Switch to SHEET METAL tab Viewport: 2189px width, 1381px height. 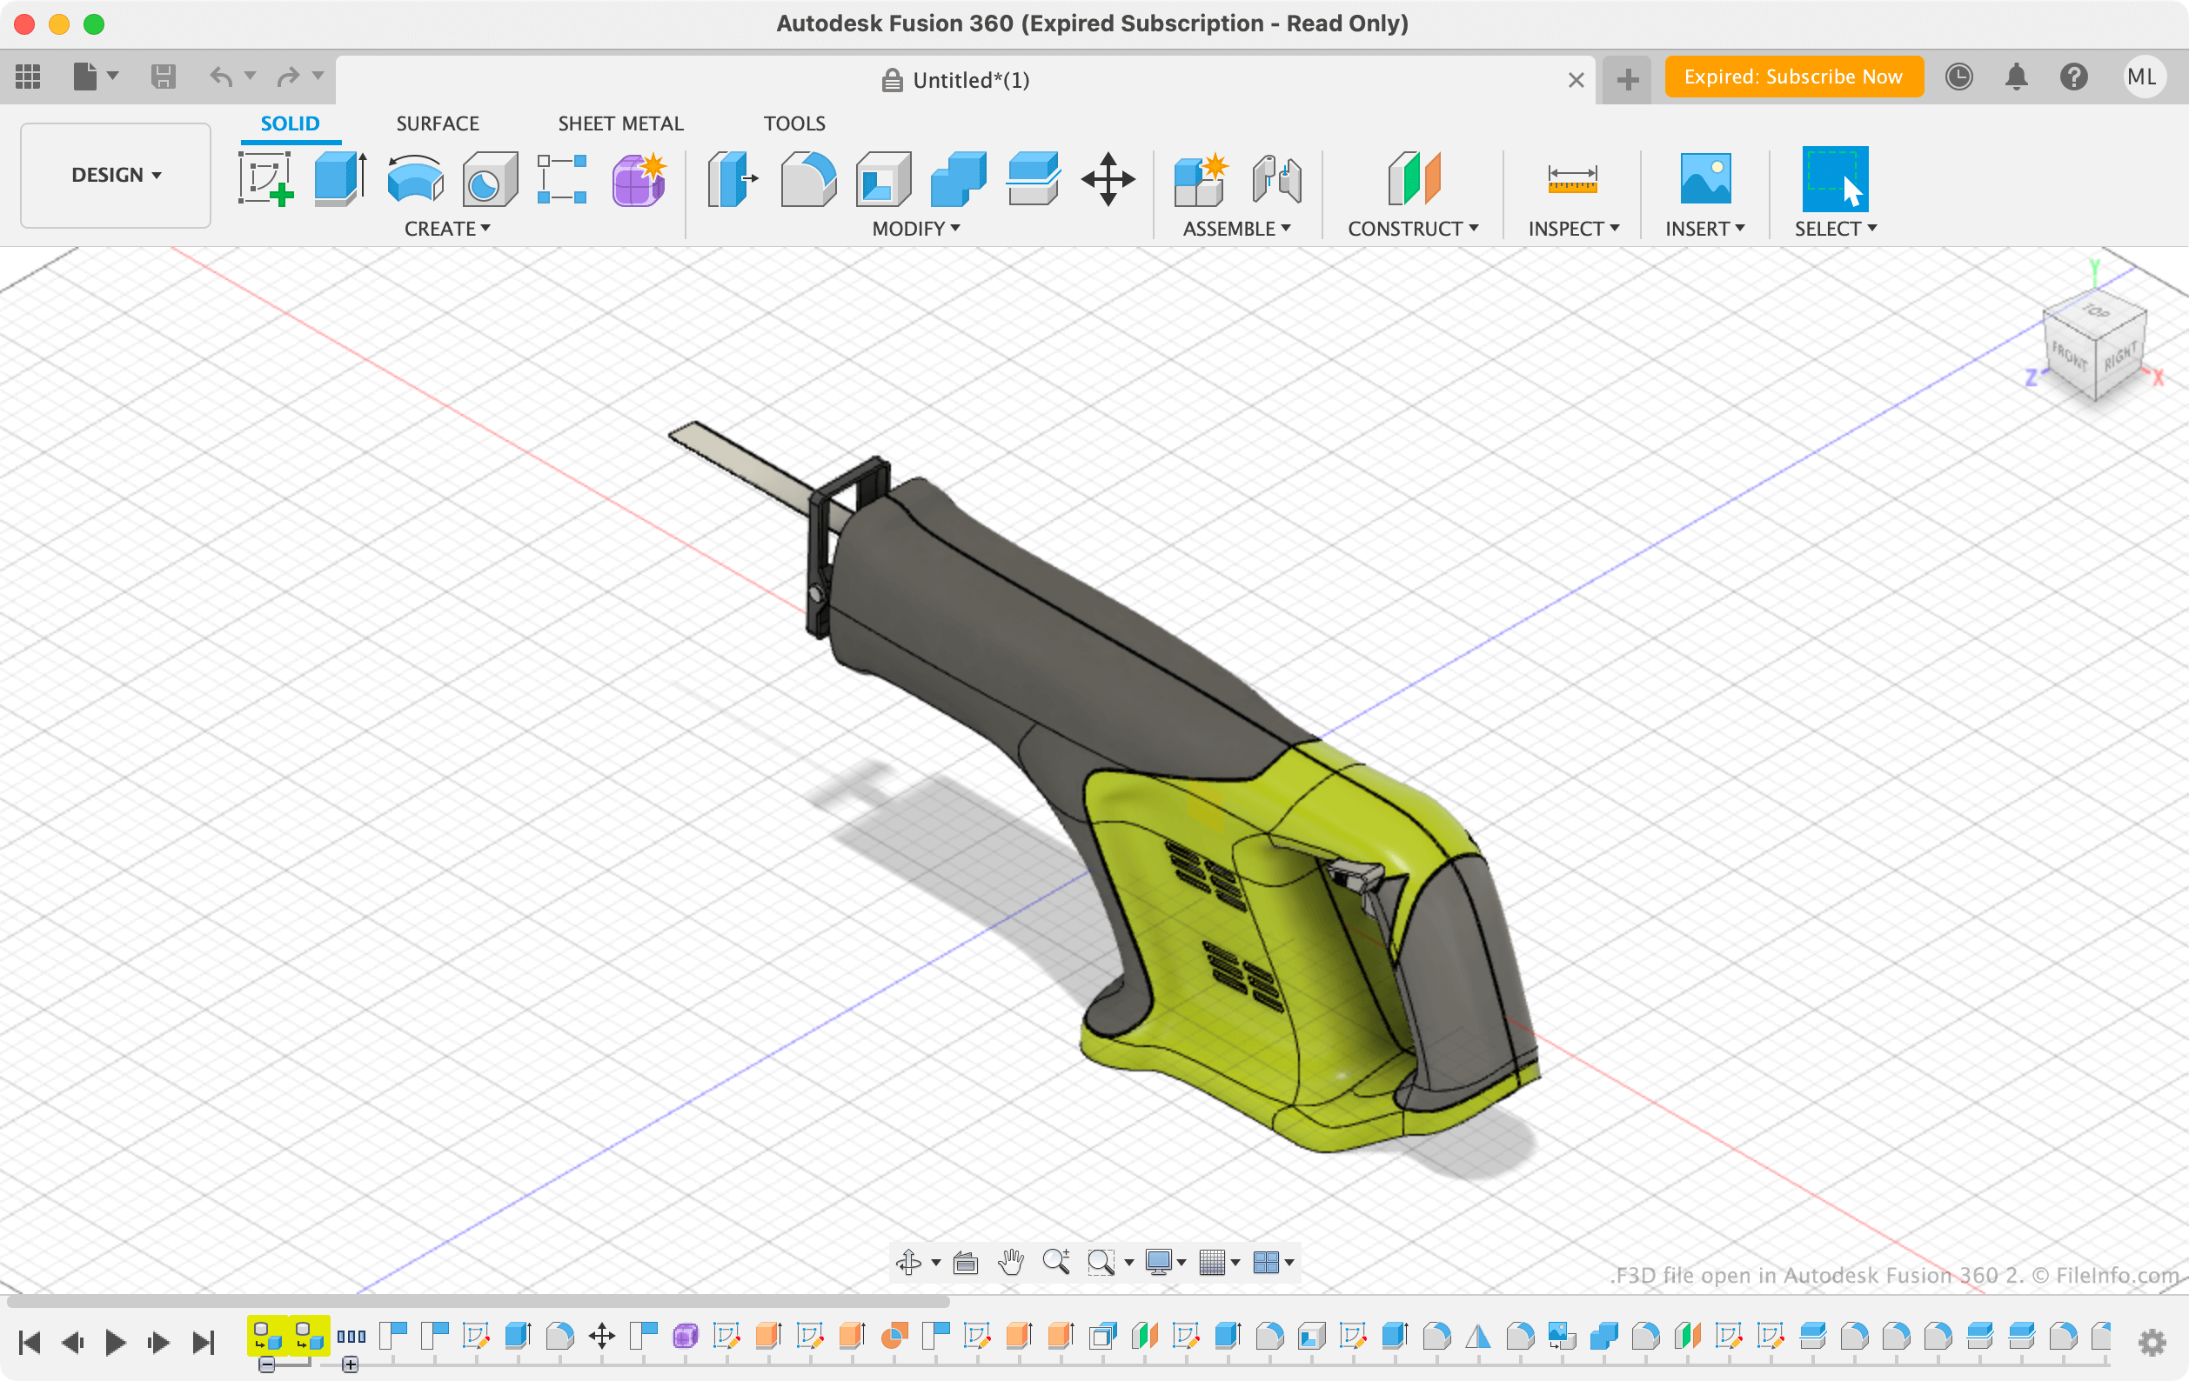(x=619, y=123)
